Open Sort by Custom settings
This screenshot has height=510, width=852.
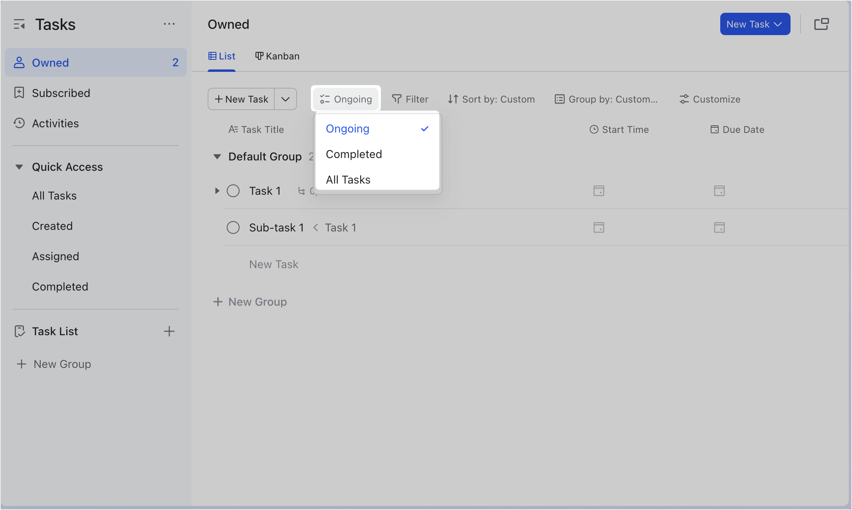491,99
